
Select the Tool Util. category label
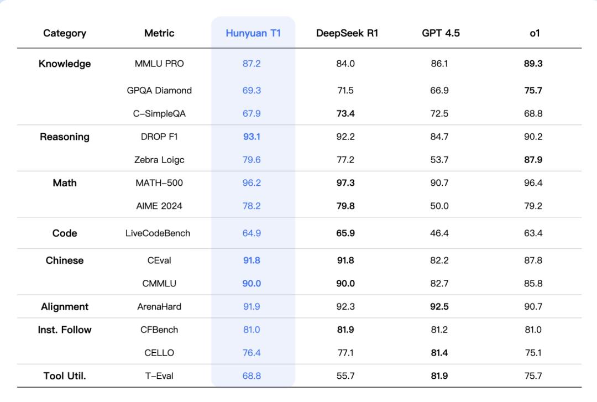65,376
